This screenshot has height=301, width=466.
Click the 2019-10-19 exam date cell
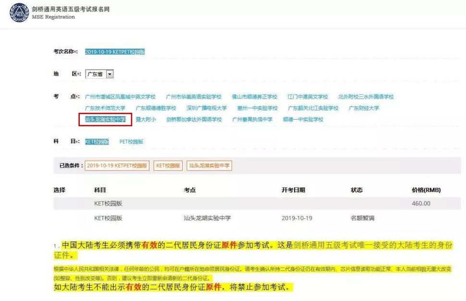(297, 218)
